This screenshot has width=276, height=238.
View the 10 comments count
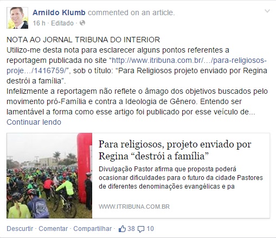click(x=150, y=229)
